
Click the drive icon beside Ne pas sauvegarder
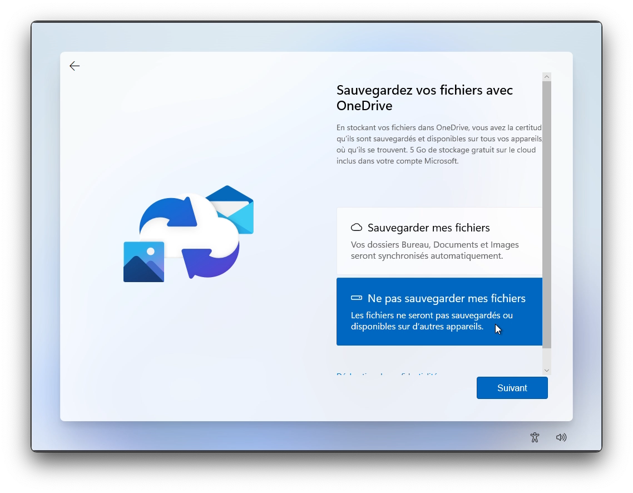tap(357, 298)
